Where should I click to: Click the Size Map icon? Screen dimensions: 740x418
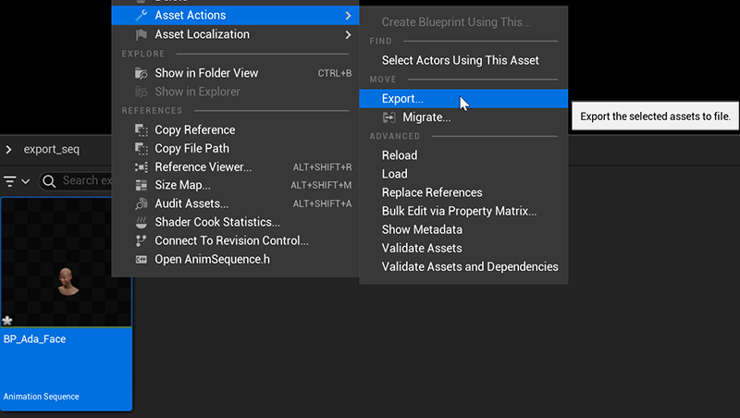coord(142,185)
